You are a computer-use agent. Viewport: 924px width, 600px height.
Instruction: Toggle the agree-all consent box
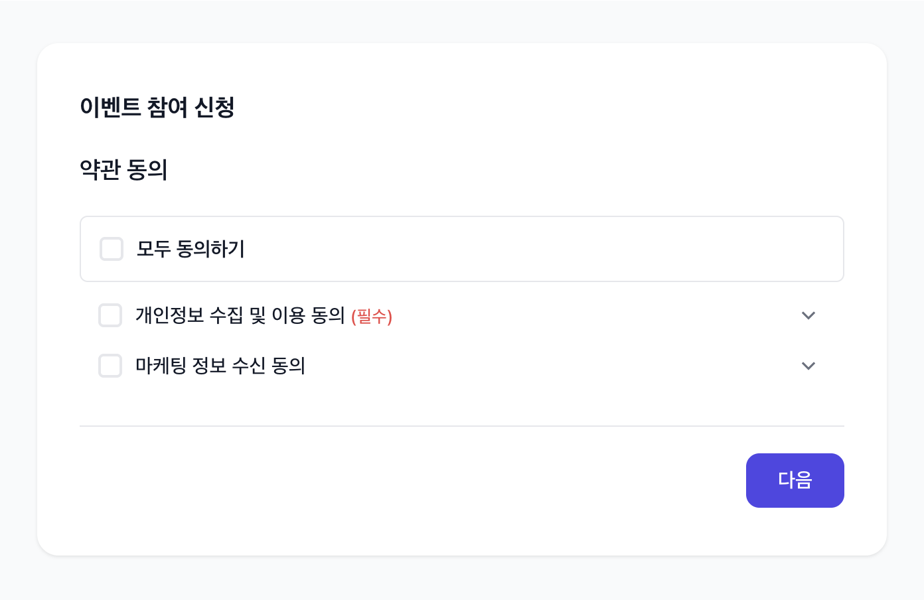coord(111,249)
